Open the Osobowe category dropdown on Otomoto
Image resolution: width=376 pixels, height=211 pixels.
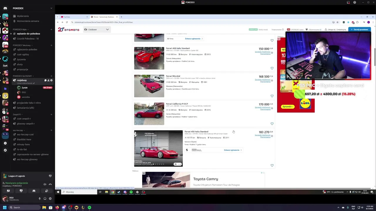click(96, 29)
